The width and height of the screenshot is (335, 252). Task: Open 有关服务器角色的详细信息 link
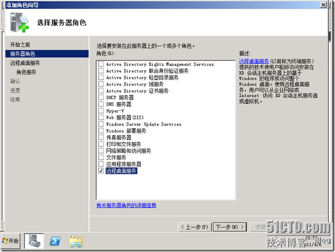pyautogui.click(x=126, y=205)
